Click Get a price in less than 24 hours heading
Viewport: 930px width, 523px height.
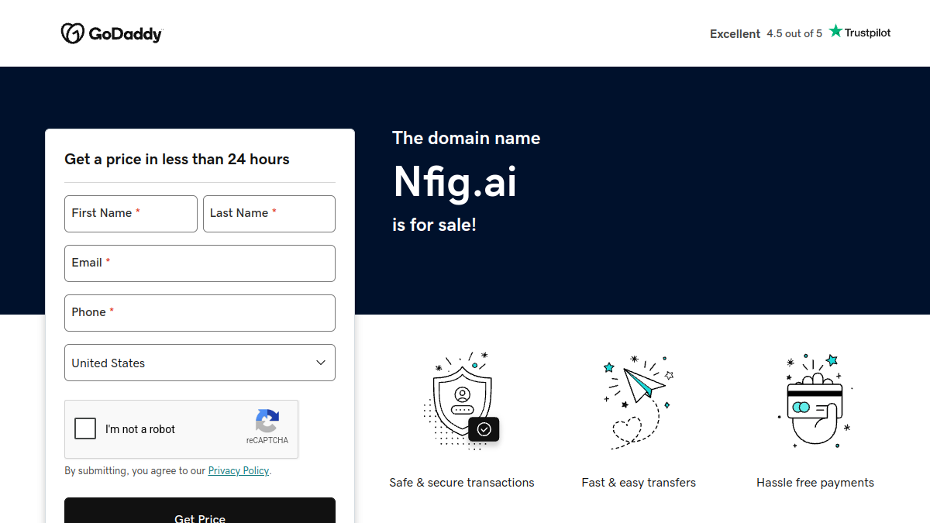click(177, 159)
